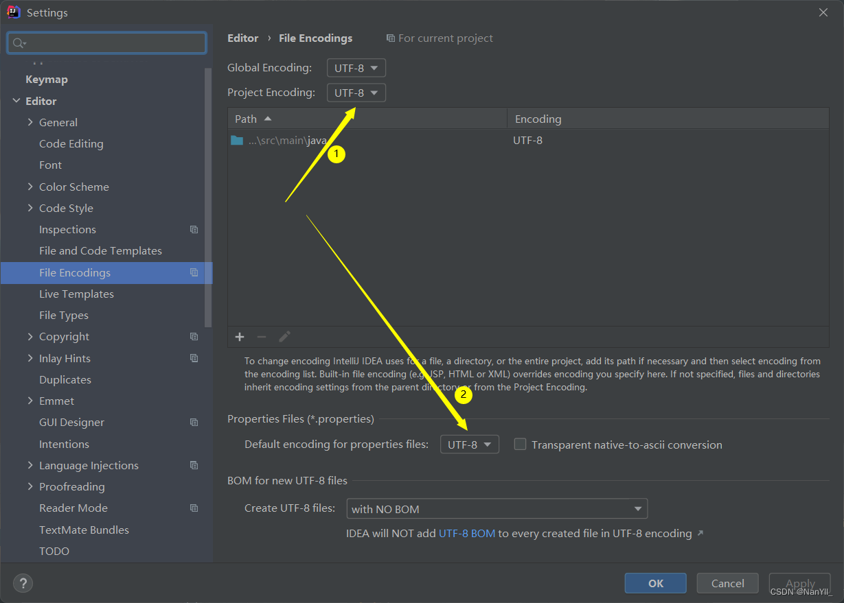Select TODO settings page
Screen dimensions: 844x603
coord(54,551)
